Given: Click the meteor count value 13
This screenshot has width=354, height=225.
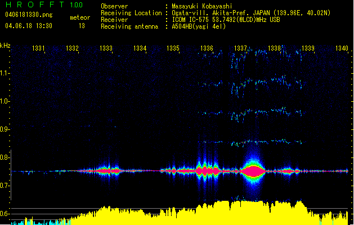Looking at the screenshot, I should coord(82,26).
